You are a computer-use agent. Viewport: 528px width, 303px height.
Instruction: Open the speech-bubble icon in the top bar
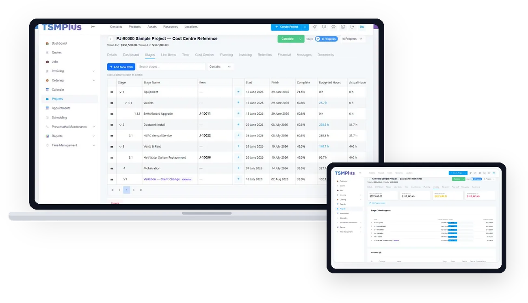pyautogui.click(x=324, y=27)
